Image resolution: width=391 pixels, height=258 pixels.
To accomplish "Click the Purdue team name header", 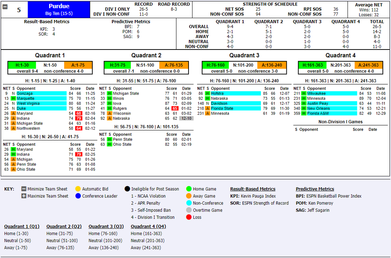I will tap(59, 6).
